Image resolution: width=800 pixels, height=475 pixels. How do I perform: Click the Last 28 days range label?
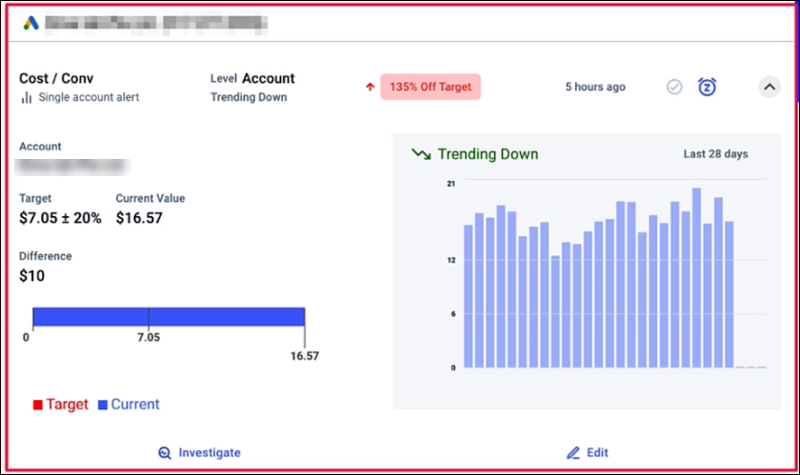(716, 154)
